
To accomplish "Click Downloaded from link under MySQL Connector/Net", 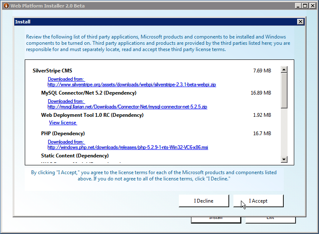I will (x=66, y=101).
